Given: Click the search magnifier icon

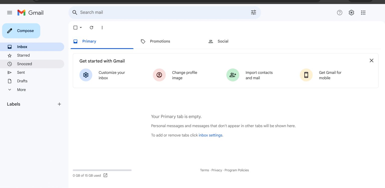Looking at the screenshot, I should pos(74,12).
